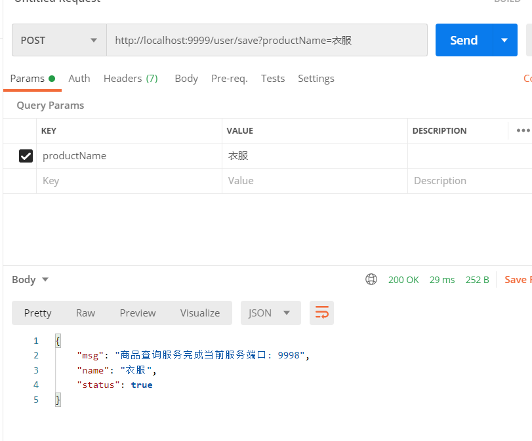Open the response Body dropdown
The width and height of the screenshot is (532, 441).
[x=30, y=280]
